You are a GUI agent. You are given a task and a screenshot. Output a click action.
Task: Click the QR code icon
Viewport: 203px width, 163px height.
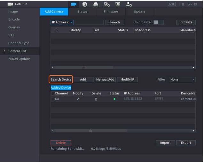coord(196,4)
